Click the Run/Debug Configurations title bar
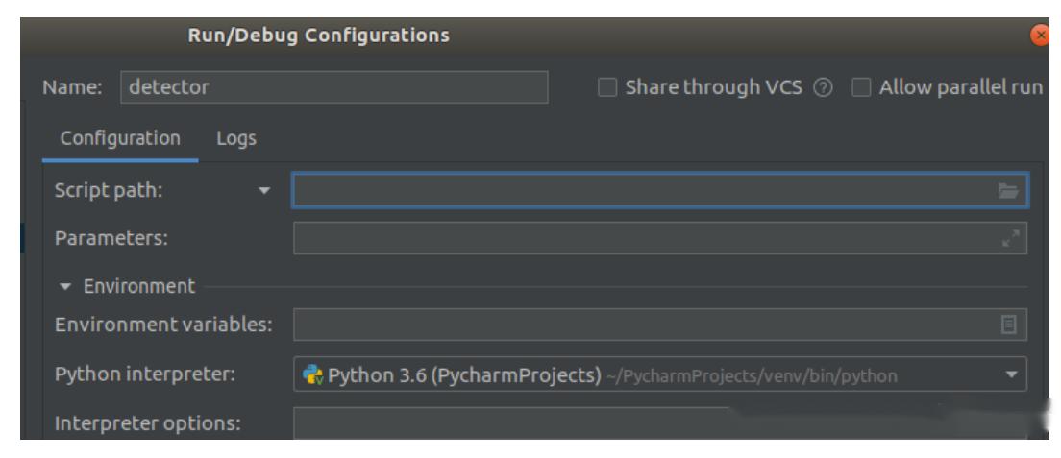 tap(318, 36)
